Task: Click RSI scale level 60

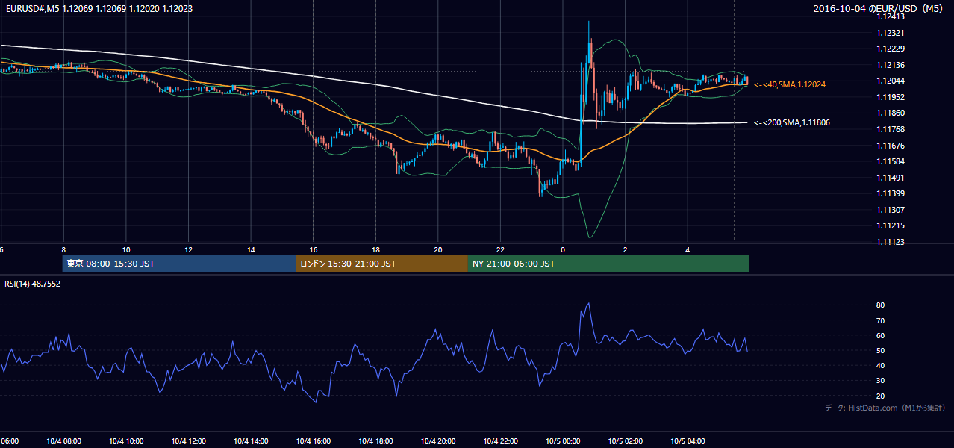Action: pyautogui.click(x=881, y=335)
